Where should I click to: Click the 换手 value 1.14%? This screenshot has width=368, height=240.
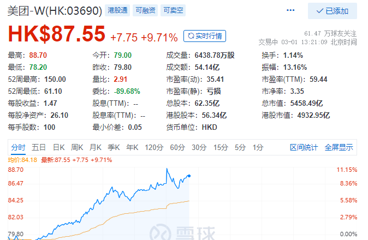coord(293,55)
